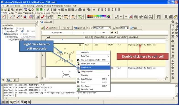
Task: Click the Save floppy disk icon
Action: coord(9,10)
